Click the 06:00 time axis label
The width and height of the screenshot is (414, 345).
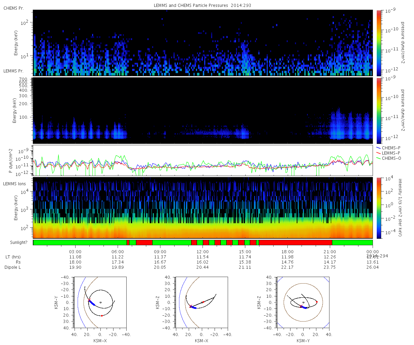(x=118, y=252)
